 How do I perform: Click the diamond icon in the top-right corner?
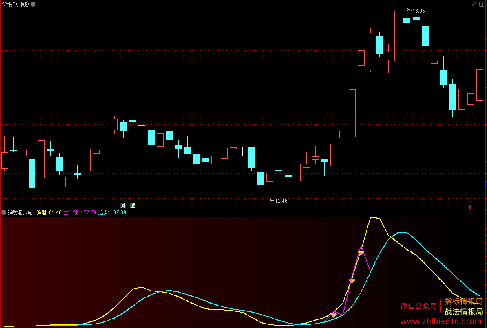tap(474, 4)
